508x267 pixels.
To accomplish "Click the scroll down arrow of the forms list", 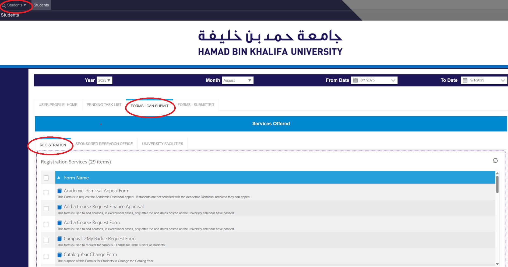I will tap(497, 264).
